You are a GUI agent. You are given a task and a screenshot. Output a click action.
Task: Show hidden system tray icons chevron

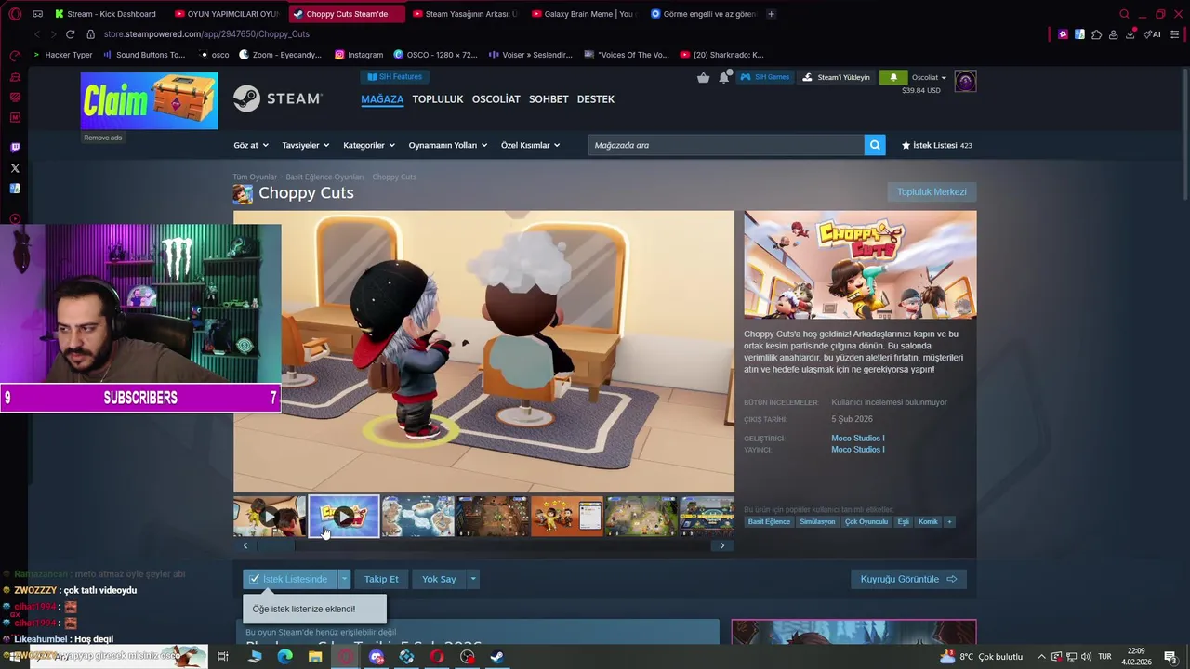pos(1041,657)
